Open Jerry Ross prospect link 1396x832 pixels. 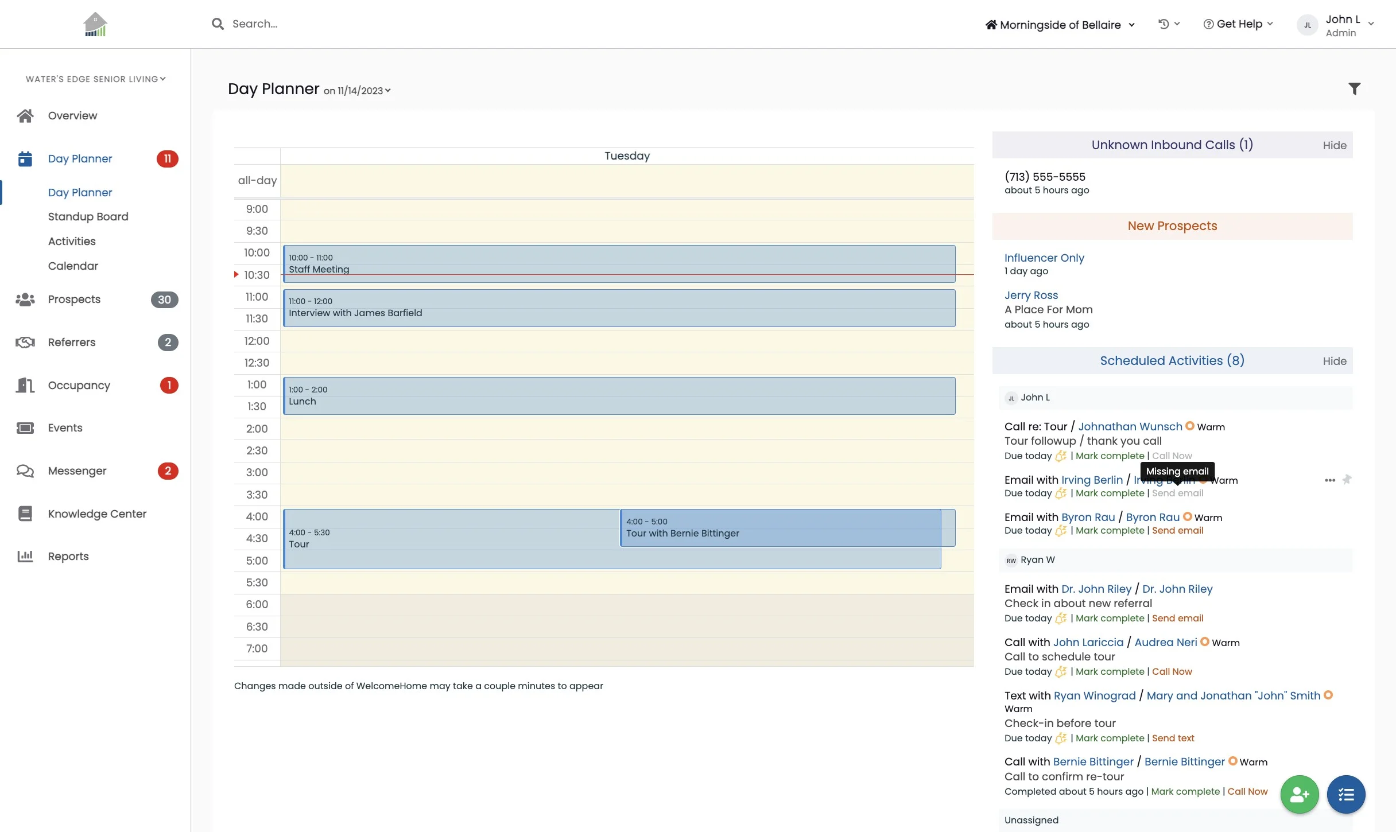pyautogui.click(x=1031, y=295)
